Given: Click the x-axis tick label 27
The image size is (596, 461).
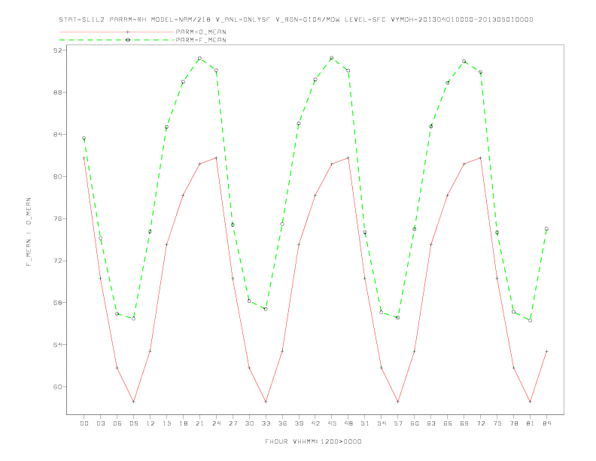Looking at the screenshot, I should [x=233, y=423].
